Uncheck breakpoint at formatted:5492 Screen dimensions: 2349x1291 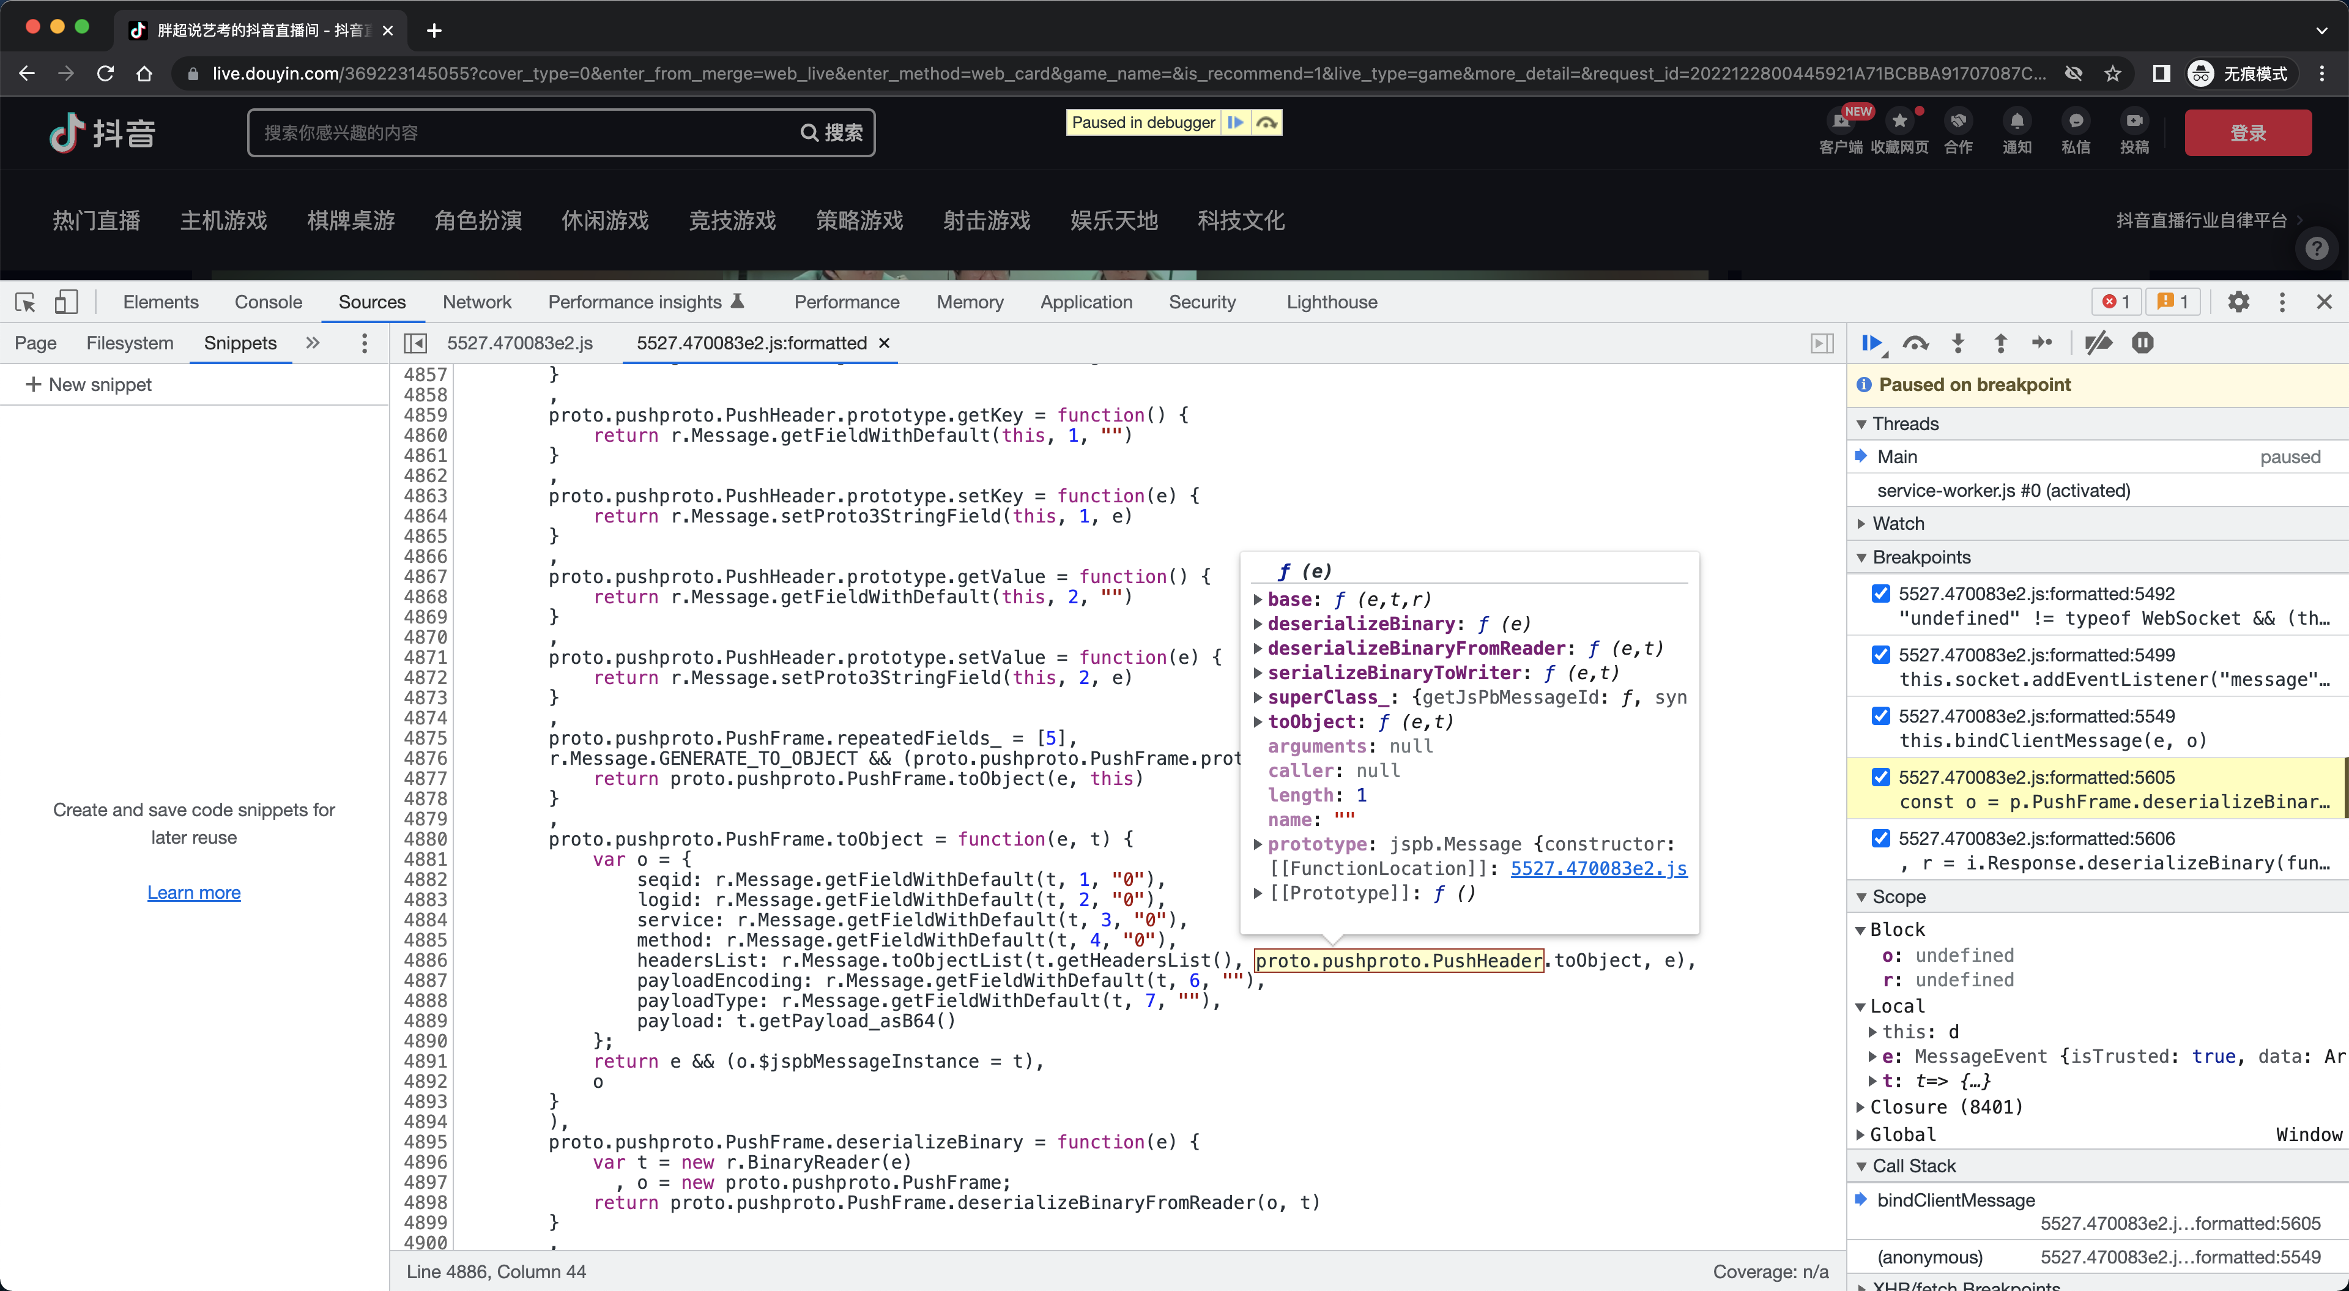1881,594
